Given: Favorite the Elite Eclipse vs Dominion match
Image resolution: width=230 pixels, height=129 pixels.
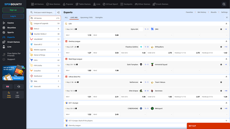Looking at the screenshot, I should 221,91.
